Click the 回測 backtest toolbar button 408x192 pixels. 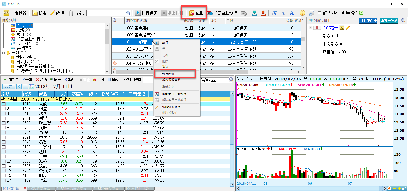pos(196,13)
